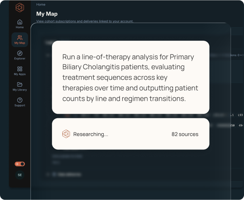This screenshot has height=200, width=244.
Task: Click the L93 tag chip
Action: 240,115
